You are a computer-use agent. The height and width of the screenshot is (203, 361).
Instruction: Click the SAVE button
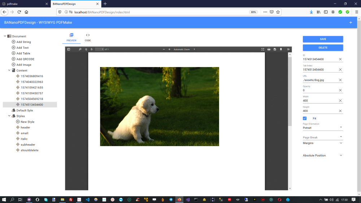pos(323,39)
